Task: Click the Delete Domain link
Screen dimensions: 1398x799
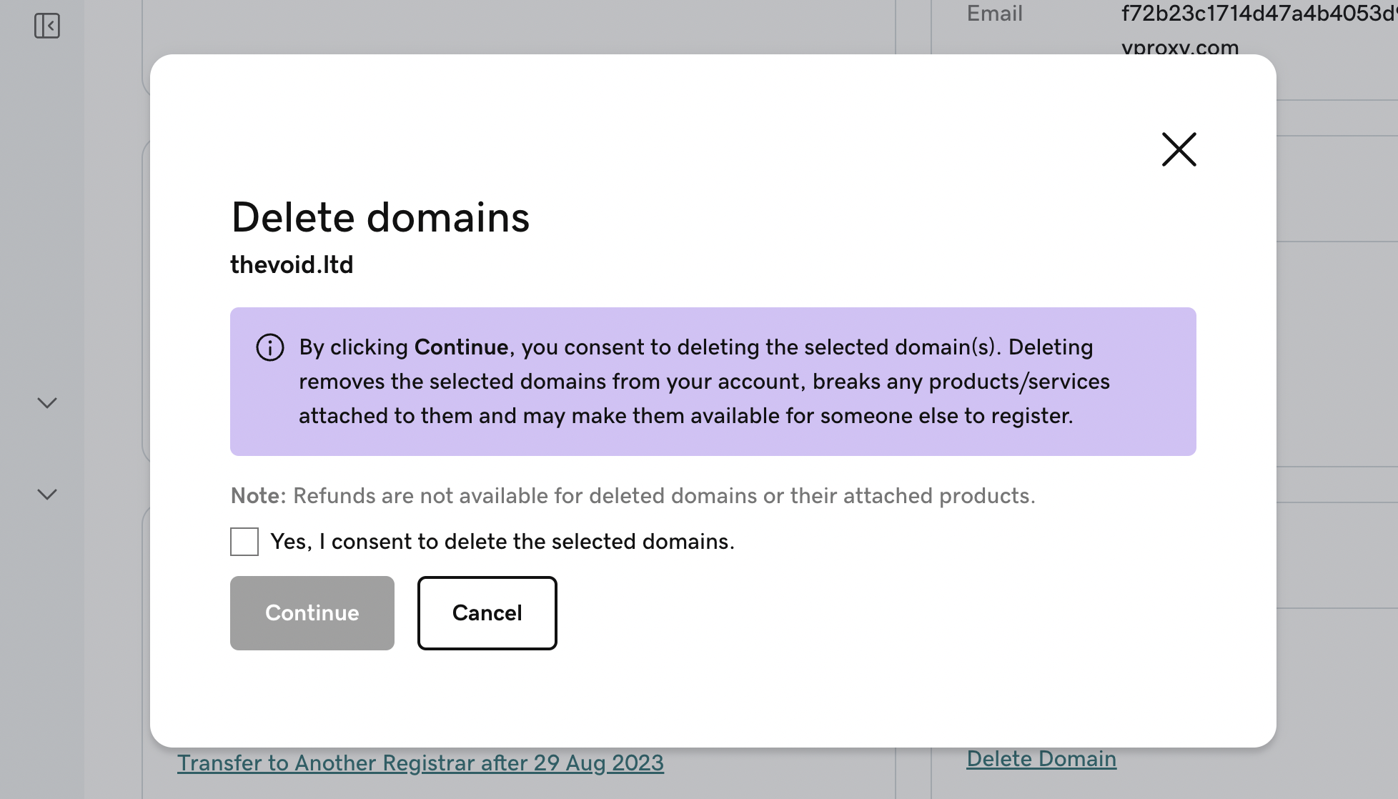Action: [1041, 759]
